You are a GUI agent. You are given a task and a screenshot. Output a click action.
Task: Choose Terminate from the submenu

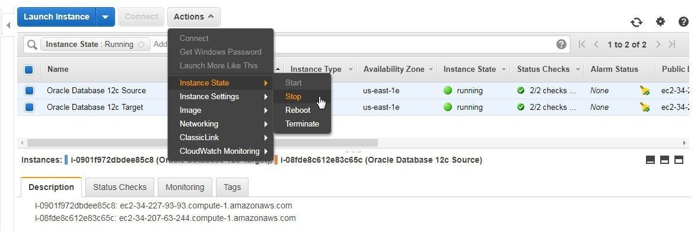302,124
